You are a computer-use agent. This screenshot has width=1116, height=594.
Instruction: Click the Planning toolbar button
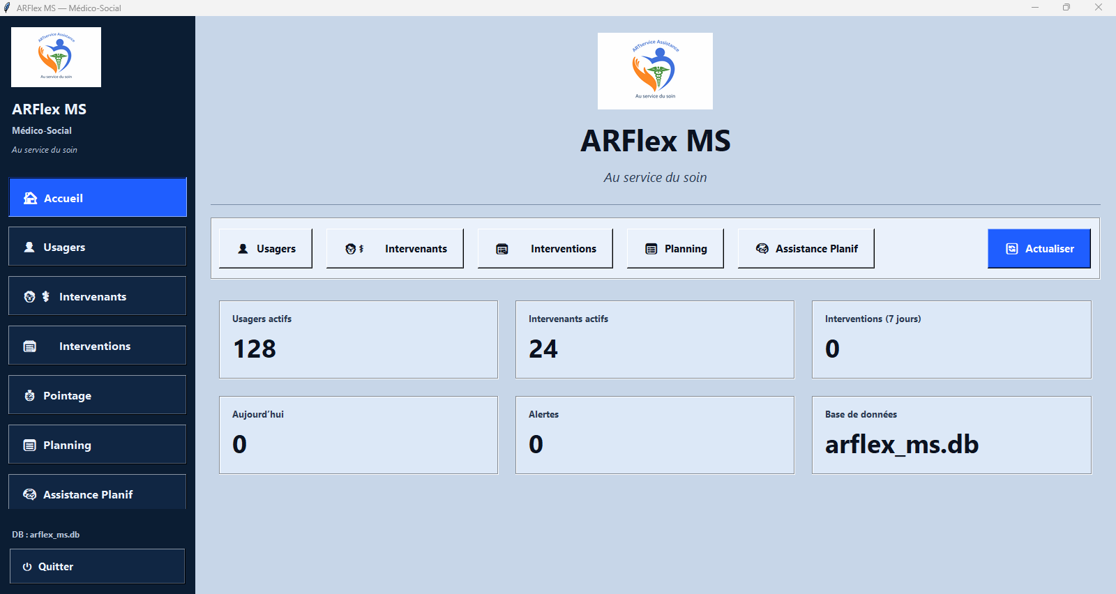(675, 248)
